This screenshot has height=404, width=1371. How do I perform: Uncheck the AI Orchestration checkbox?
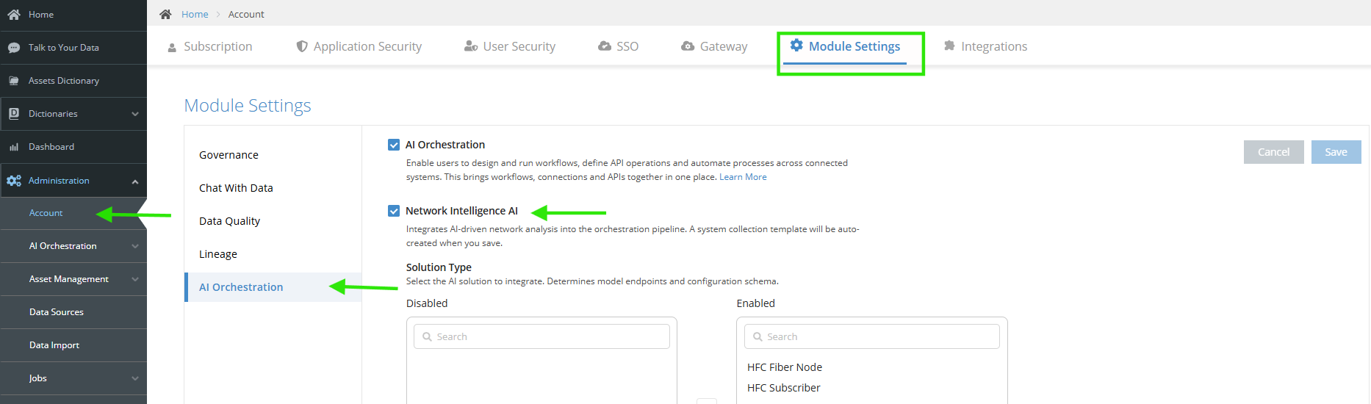pyautogui.click(x=394, y=145)
